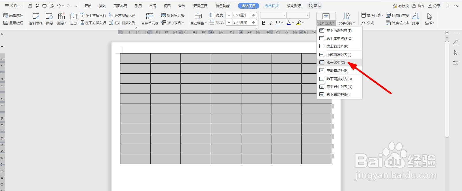Open the font name combo box
The height and width of the screenshot is (191, 462).
point(273,15)
